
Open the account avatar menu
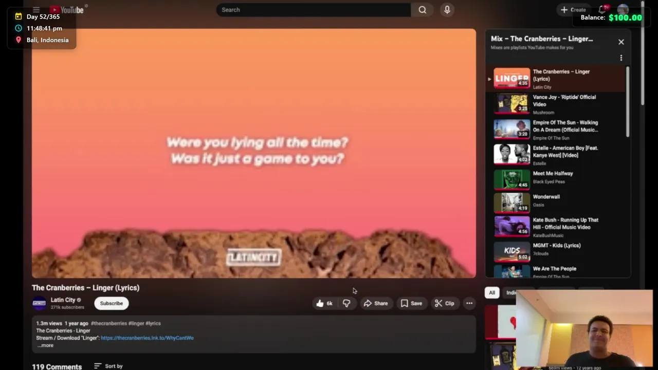623,10
